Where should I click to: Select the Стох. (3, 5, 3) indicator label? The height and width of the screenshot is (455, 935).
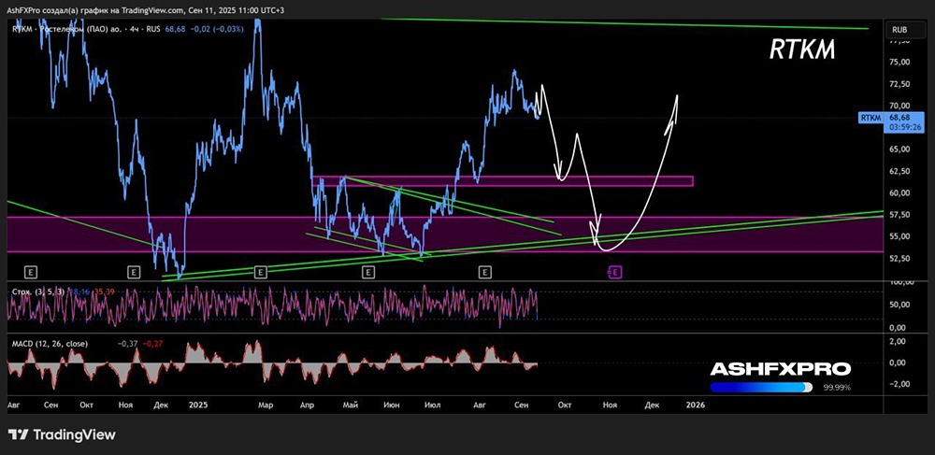point(37,291)
